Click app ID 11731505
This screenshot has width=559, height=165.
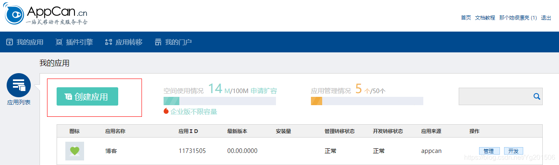[192, 151]
